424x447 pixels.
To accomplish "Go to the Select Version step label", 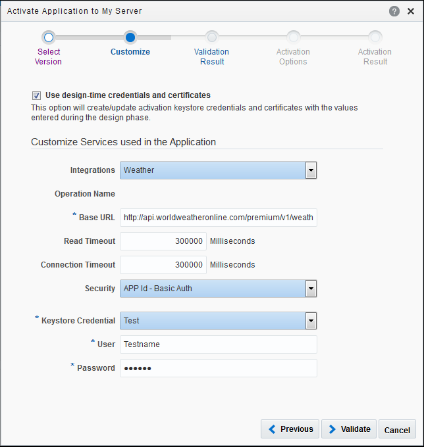I will (x=48, y=57).
